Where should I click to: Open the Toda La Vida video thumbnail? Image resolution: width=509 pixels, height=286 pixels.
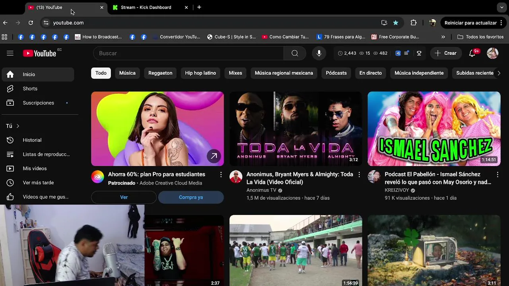[296, 129]
